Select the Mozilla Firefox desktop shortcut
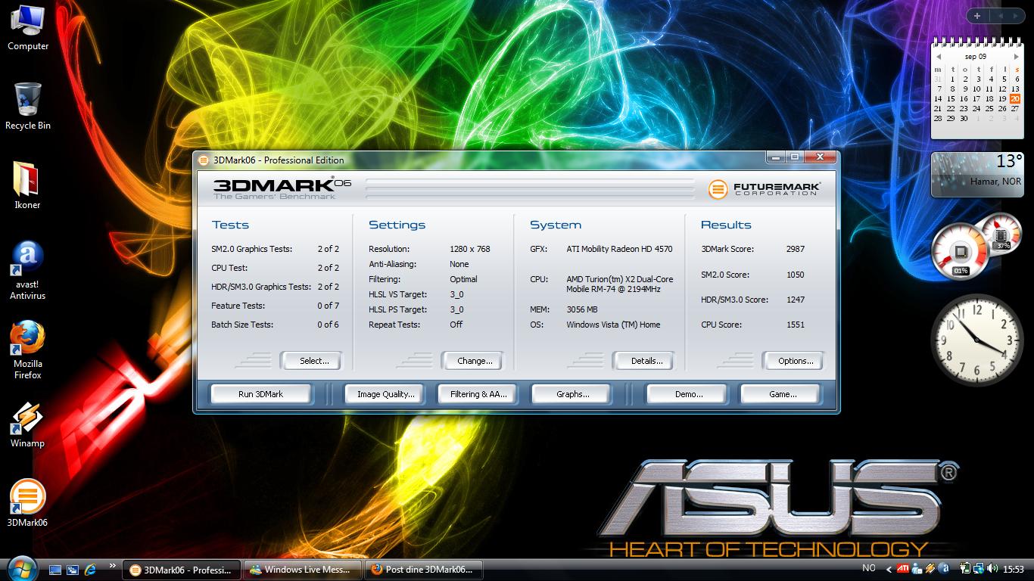This screenshot has height=581, width=1034. pos(28,350)
